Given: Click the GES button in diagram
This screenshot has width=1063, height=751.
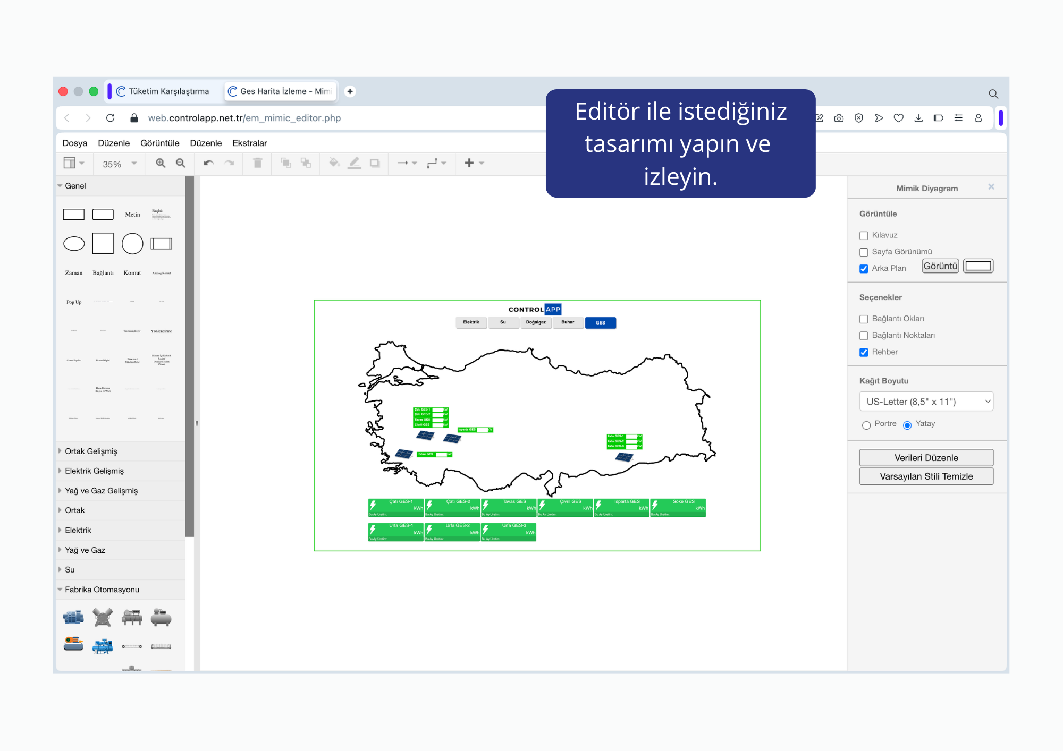Looking at the screenshot, I should tap(601, 323).
